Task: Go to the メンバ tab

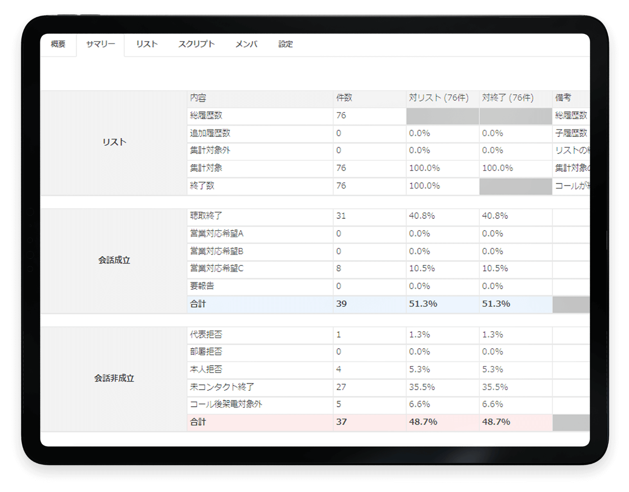Action: point(246,44)
